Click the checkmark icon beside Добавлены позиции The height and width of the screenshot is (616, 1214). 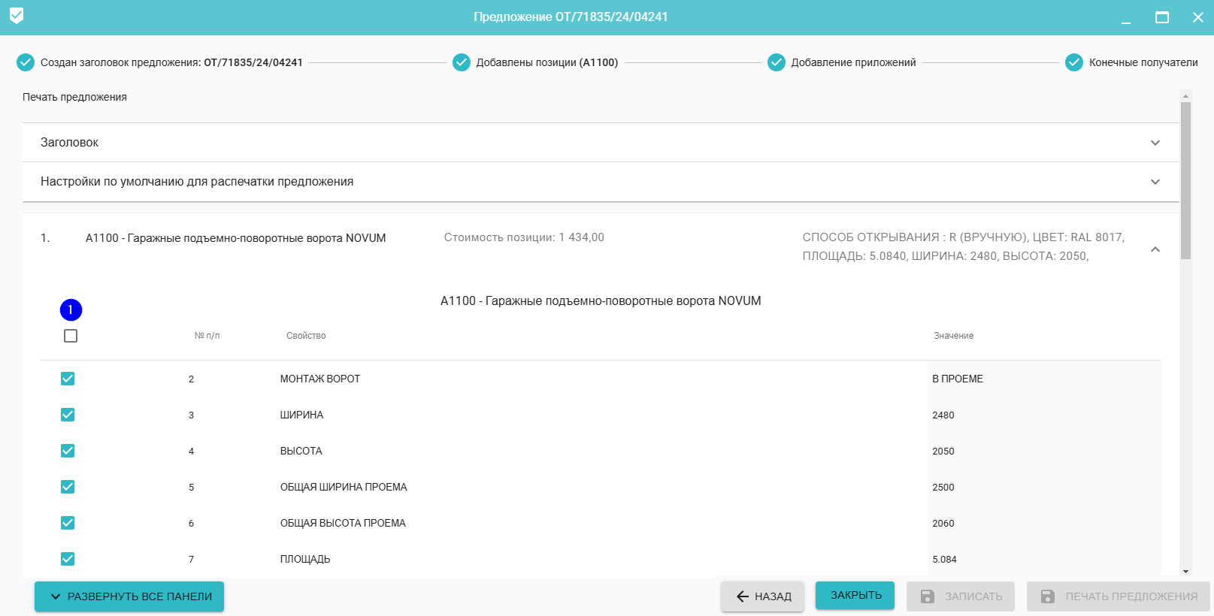(x=462, y=62)
